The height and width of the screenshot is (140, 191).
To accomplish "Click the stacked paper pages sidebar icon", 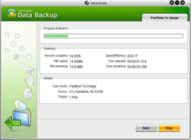I will (28, 94).
